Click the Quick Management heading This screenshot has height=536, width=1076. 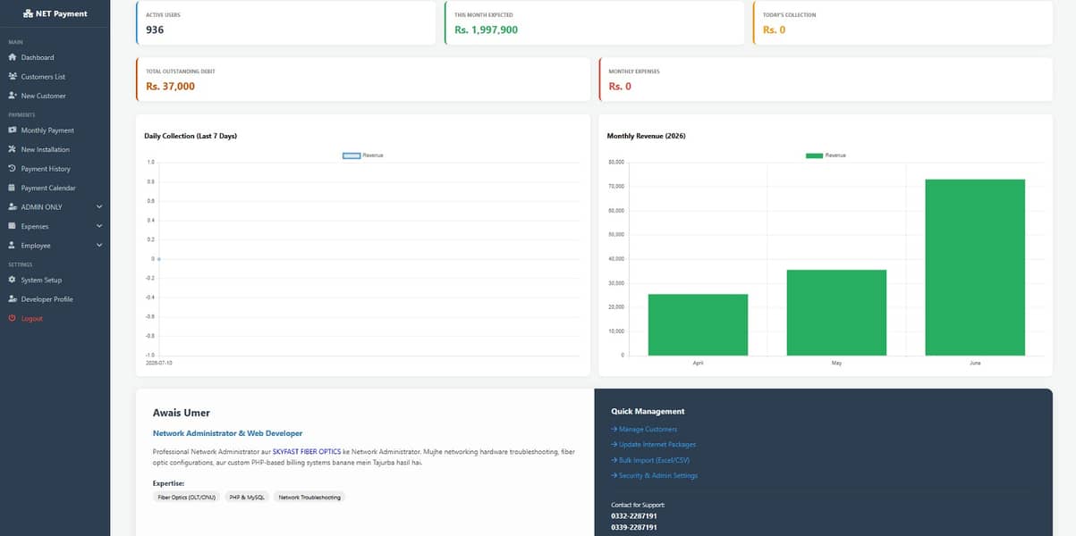point(648,411)
